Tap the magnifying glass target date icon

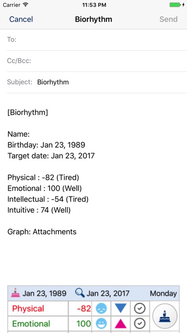(x=80, y=293)
